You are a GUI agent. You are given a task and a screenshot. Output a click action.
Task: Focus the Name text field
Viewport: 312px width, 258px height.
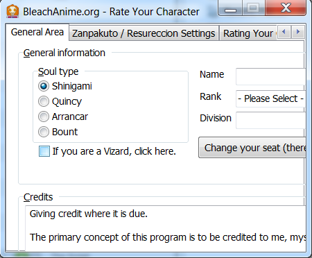click(x=271, y=76)
